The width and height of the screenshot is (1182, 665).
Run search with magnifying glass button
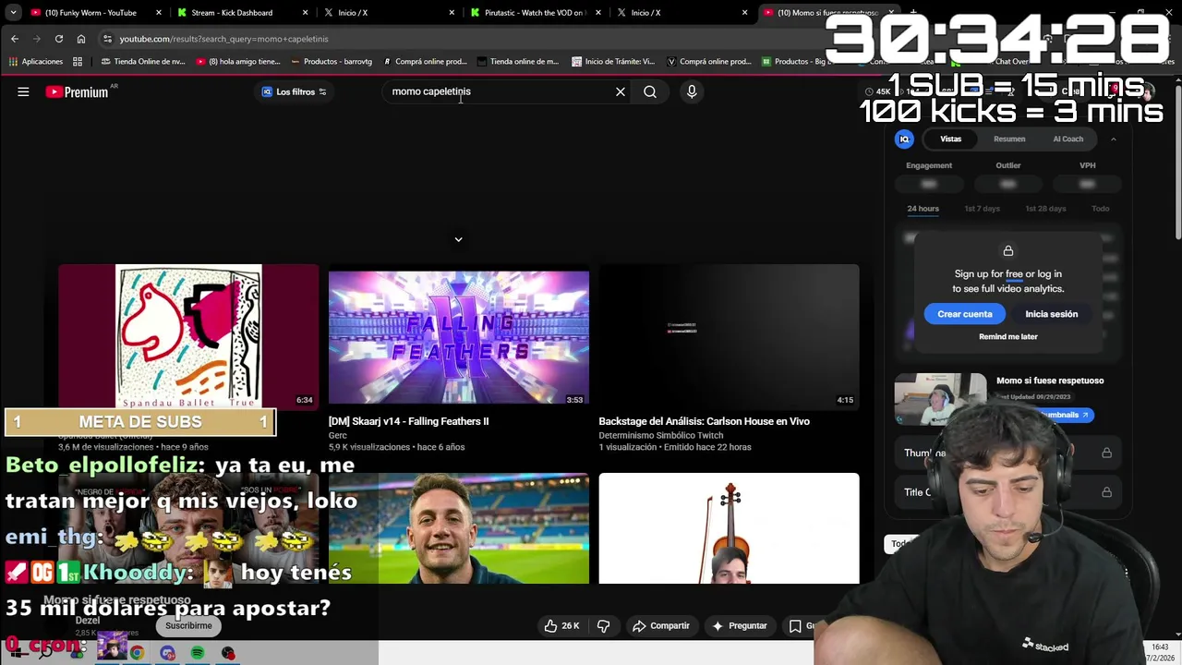coord(650,91)
